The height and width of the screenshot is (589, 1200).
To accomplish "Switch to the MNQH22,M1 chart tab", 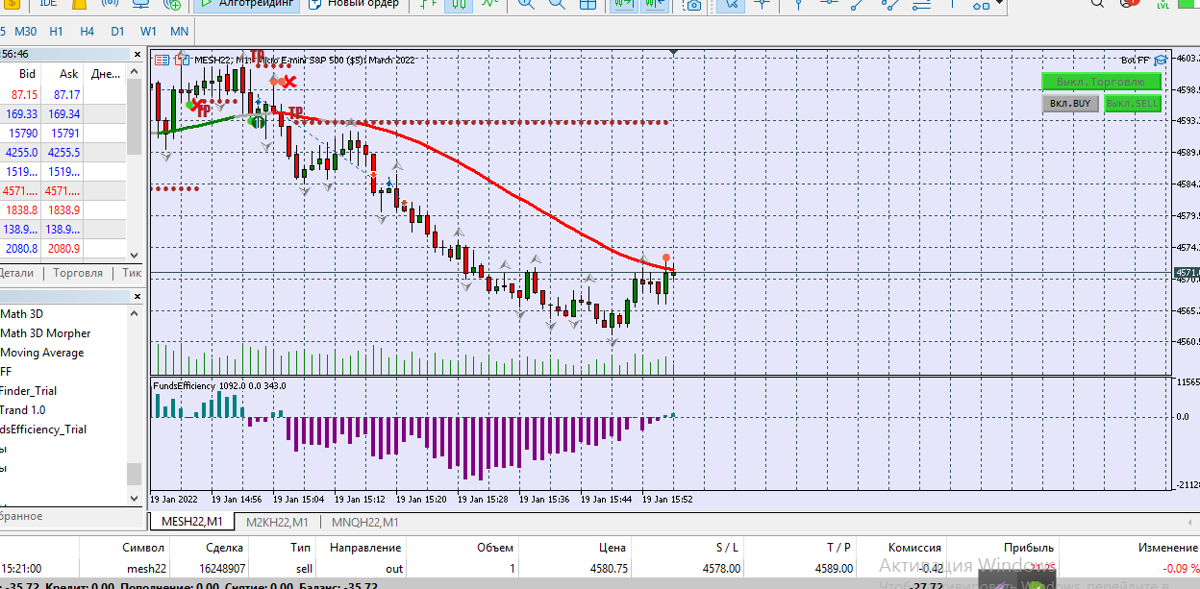I will pos(364,522).
